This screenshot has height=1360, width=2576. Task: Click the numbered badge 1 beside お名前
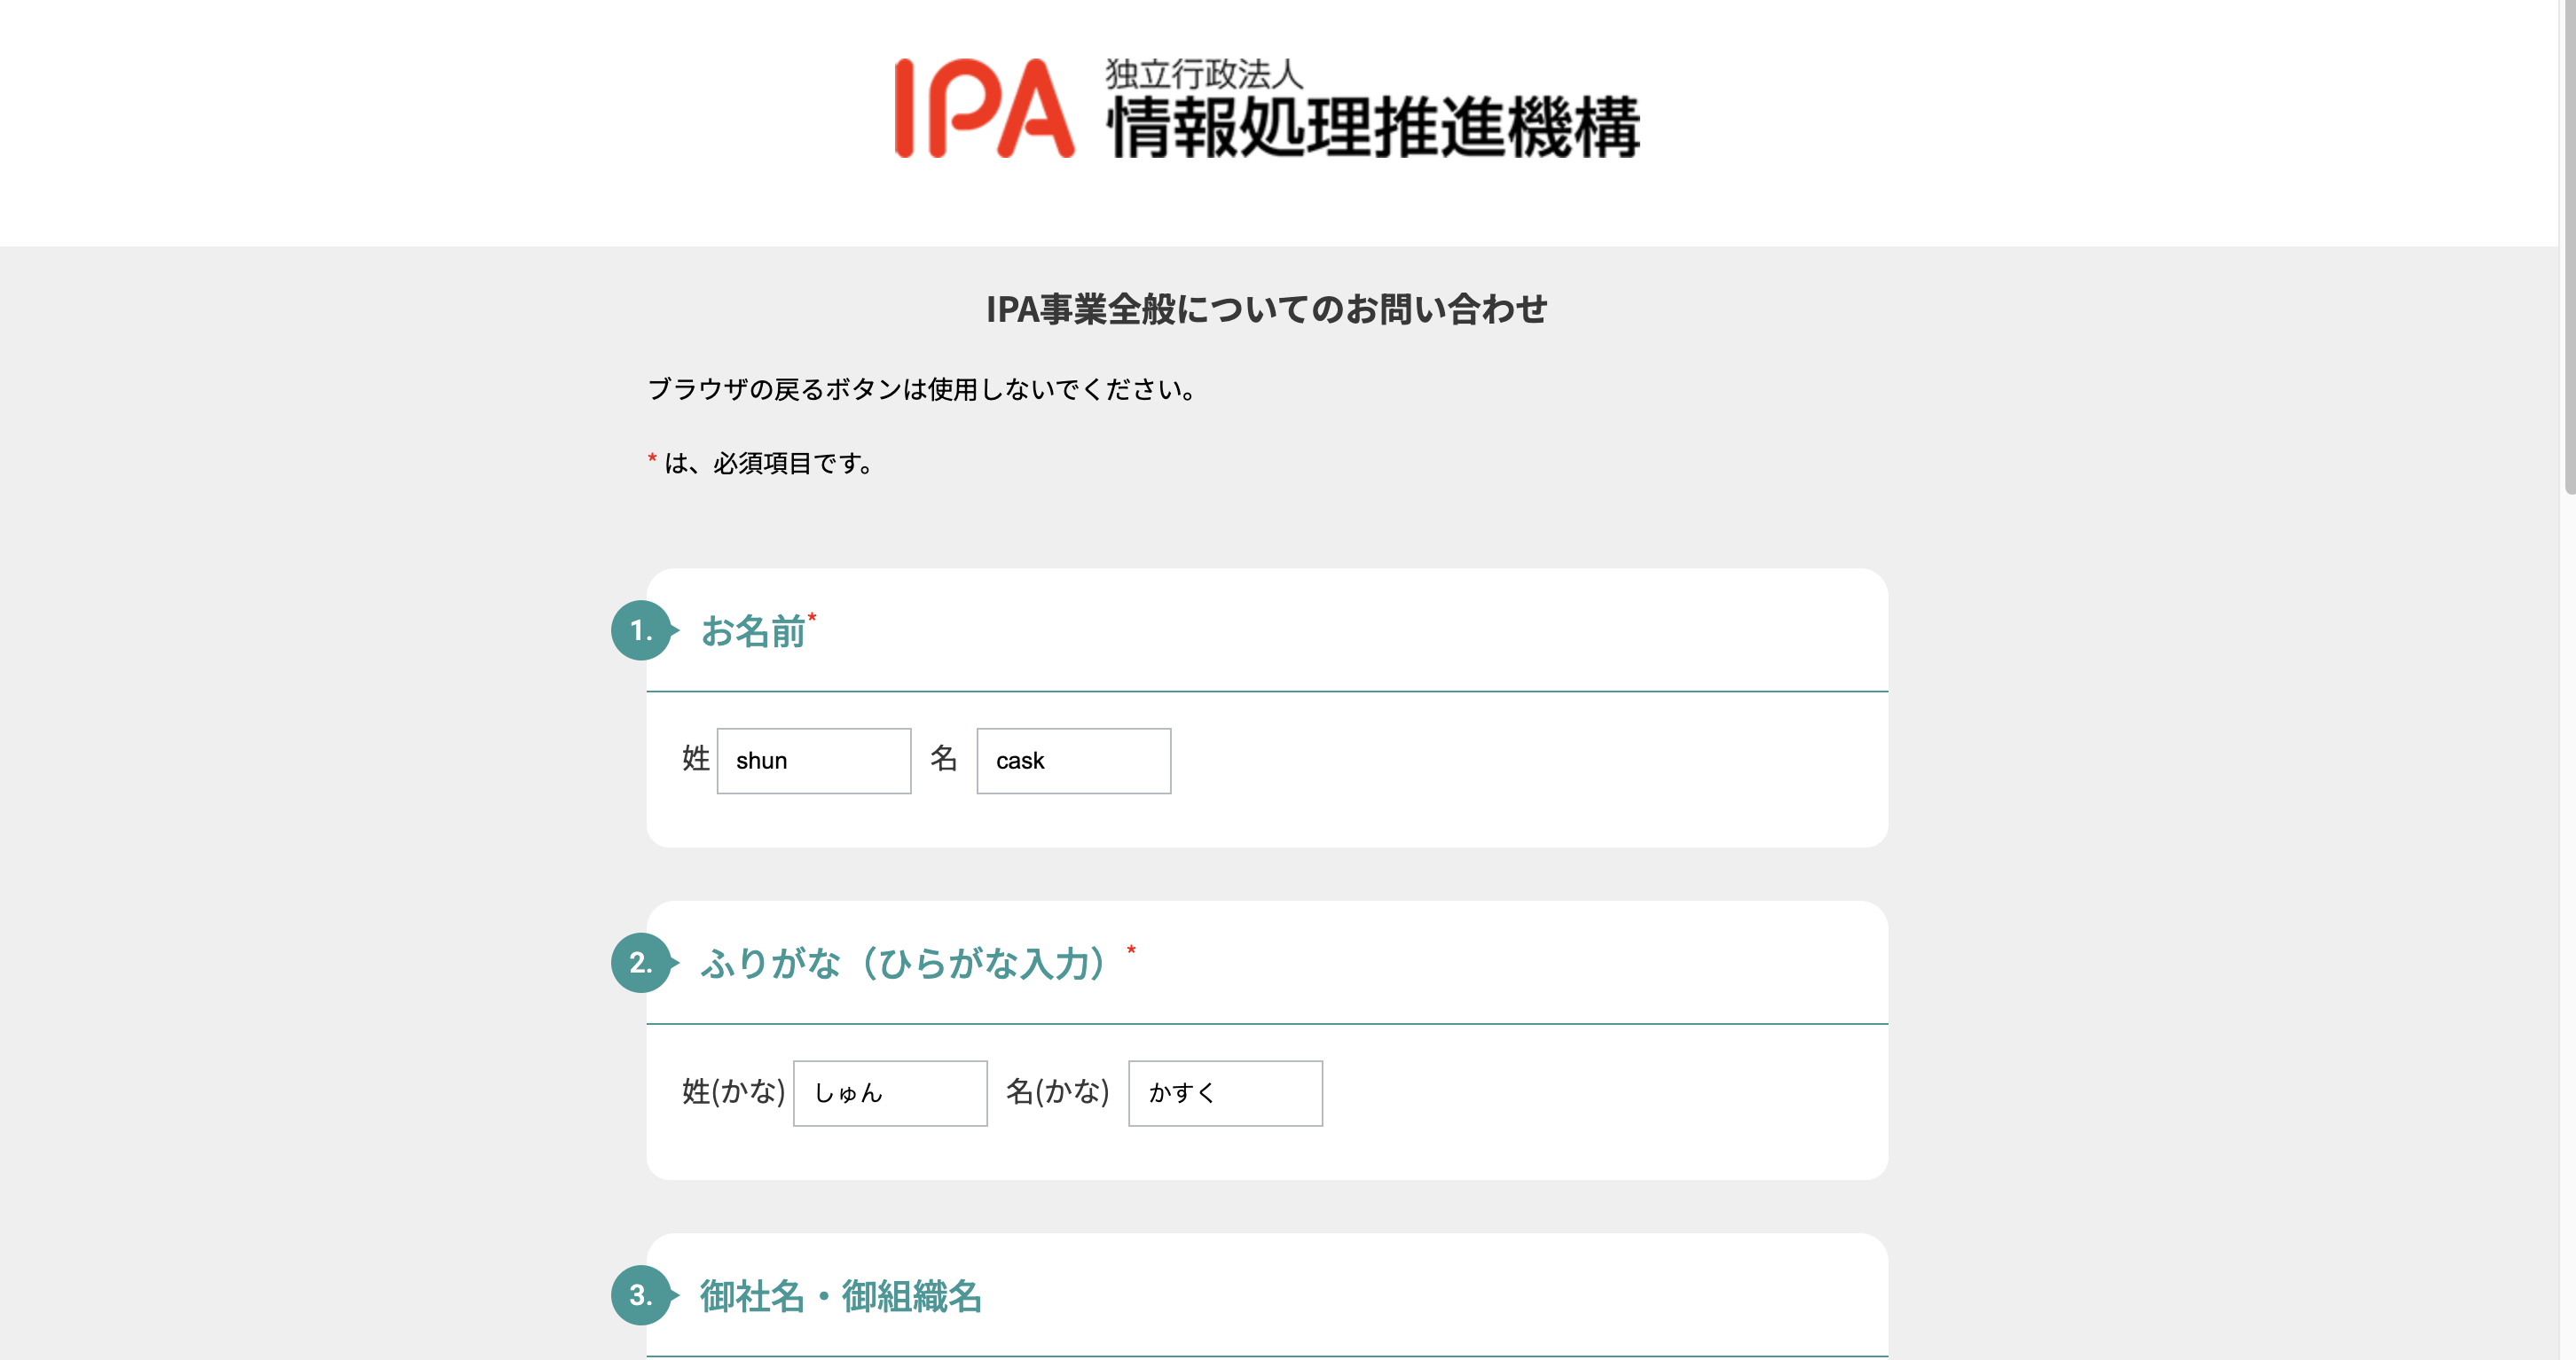(x=641, y=630)
